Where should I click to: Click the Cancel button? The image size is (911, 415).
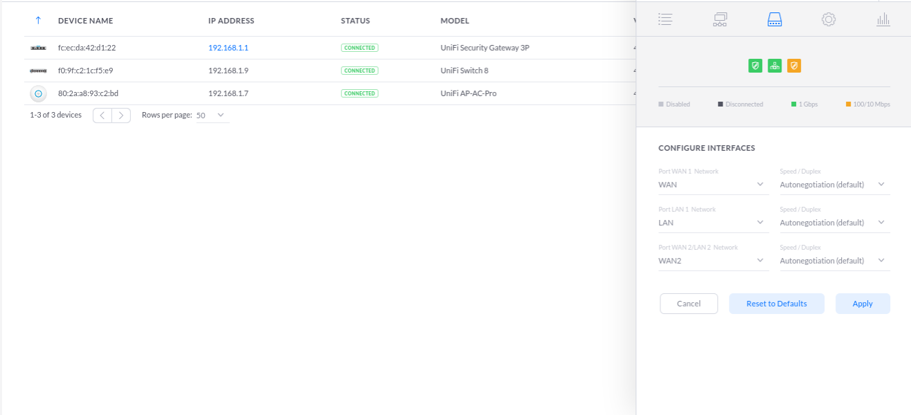pos(689,304)
